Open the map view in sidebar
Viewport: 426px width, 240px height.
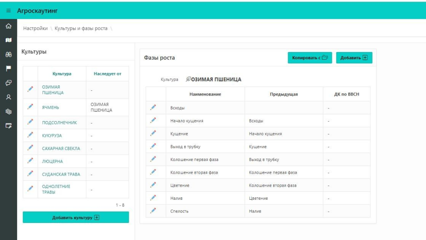(x=8, y=40)
